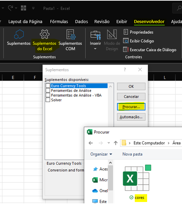Select the Desenvolvedor tab

pyautogui.click(x=149, y=21)
